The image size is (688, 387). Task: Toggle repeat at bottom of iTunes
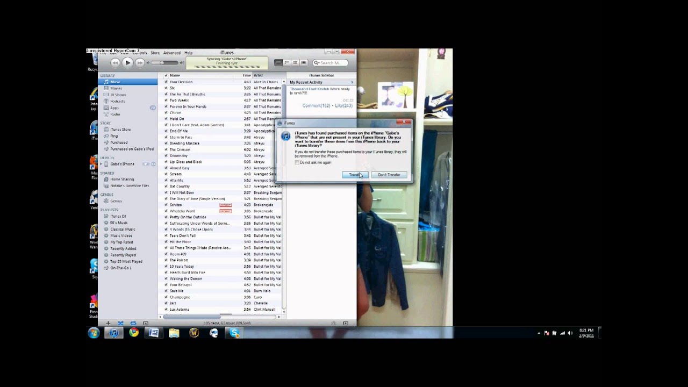click(x=133, y=323)
